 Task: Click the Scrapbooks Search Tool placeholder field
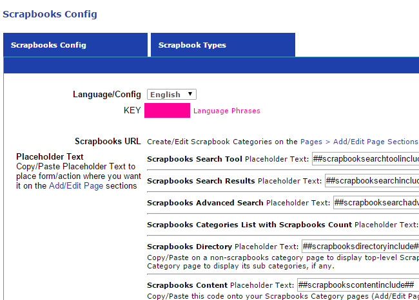365,159
